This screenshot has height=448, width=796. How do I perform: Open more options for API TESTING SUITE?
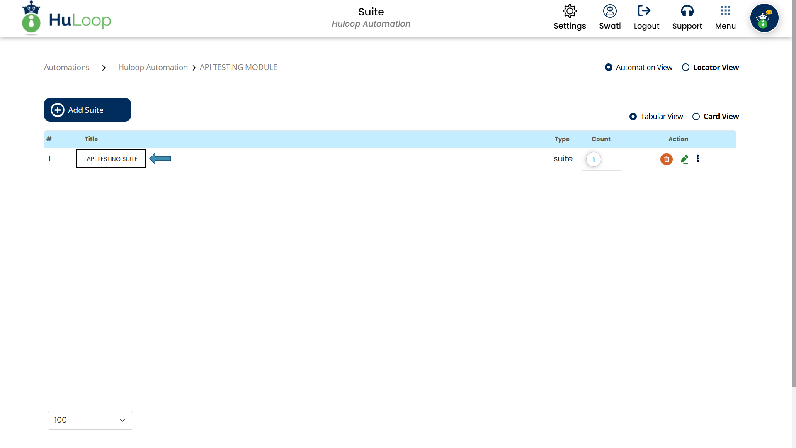pyautogui.click(x=698, y=159)
